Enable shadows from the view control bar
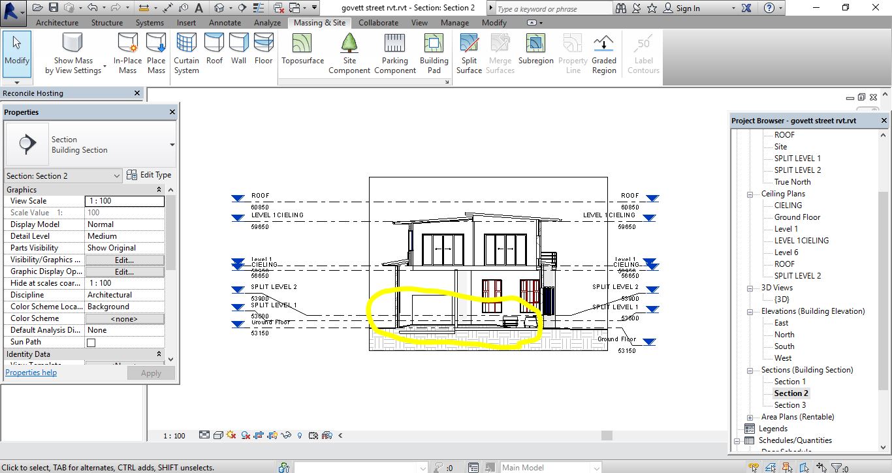 pyautogui.click(x=245, y=435)
